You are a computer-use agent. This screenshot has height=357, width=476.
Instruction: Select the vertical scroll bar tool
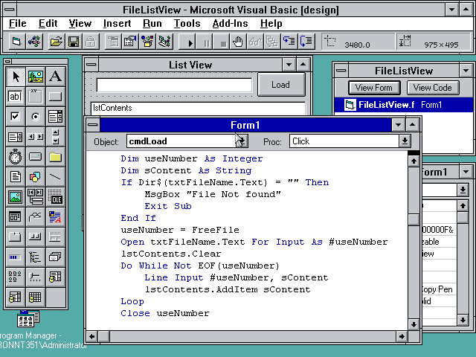[56, 137]
